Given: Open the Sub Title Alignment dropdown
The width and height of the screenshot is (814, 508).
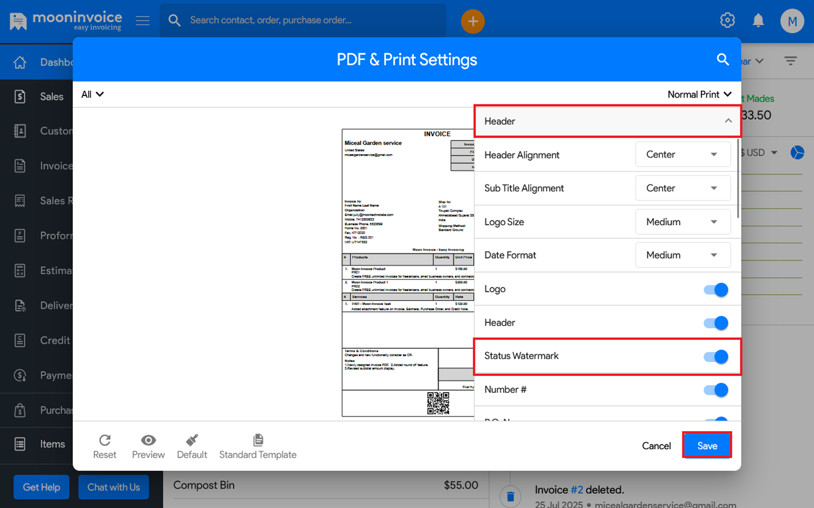Looking at the screenshot, I should point(683,188).
